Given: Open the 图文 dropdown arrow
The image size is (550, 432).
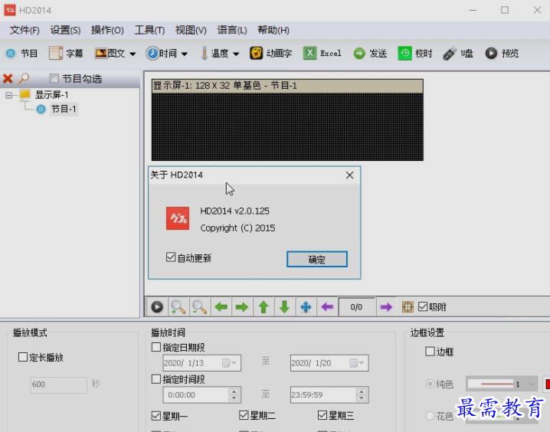Looking at the screenshot, I should 133,54.
